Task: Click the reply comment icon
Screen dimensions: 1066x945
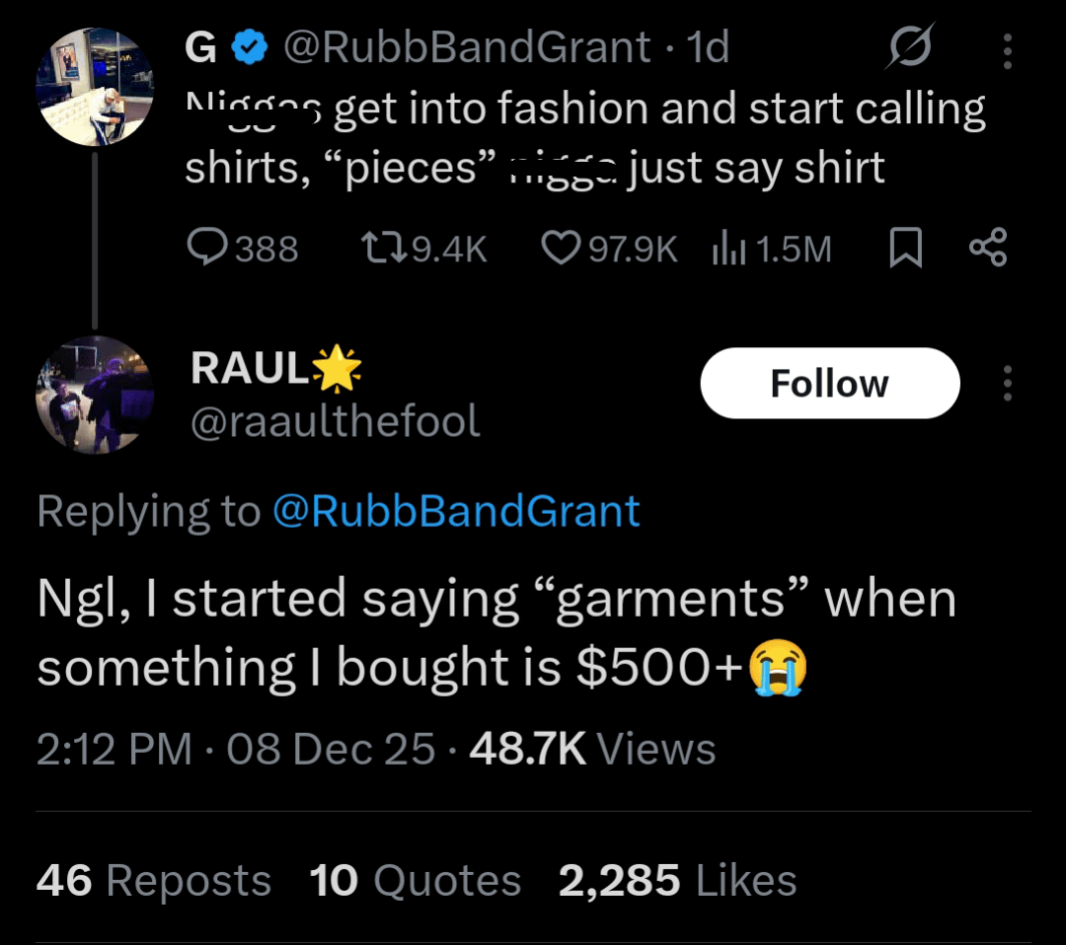Action: coord(208,248)
